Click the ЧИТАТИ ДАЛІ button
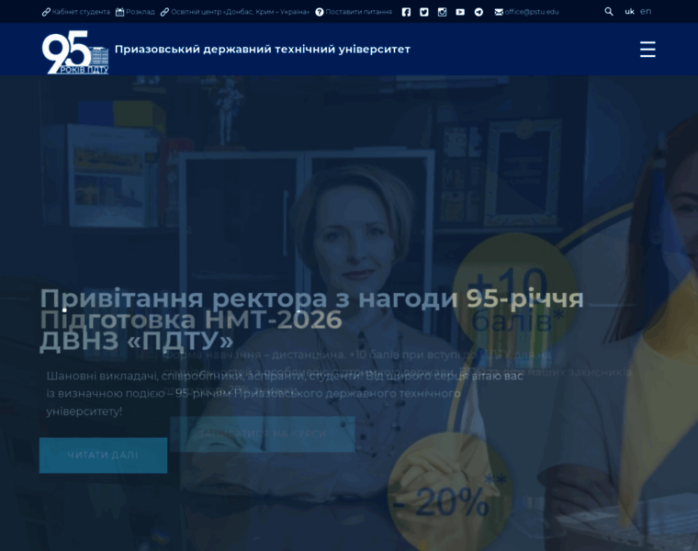The width and height of the screenshot is (698, 551). point(103,455)
